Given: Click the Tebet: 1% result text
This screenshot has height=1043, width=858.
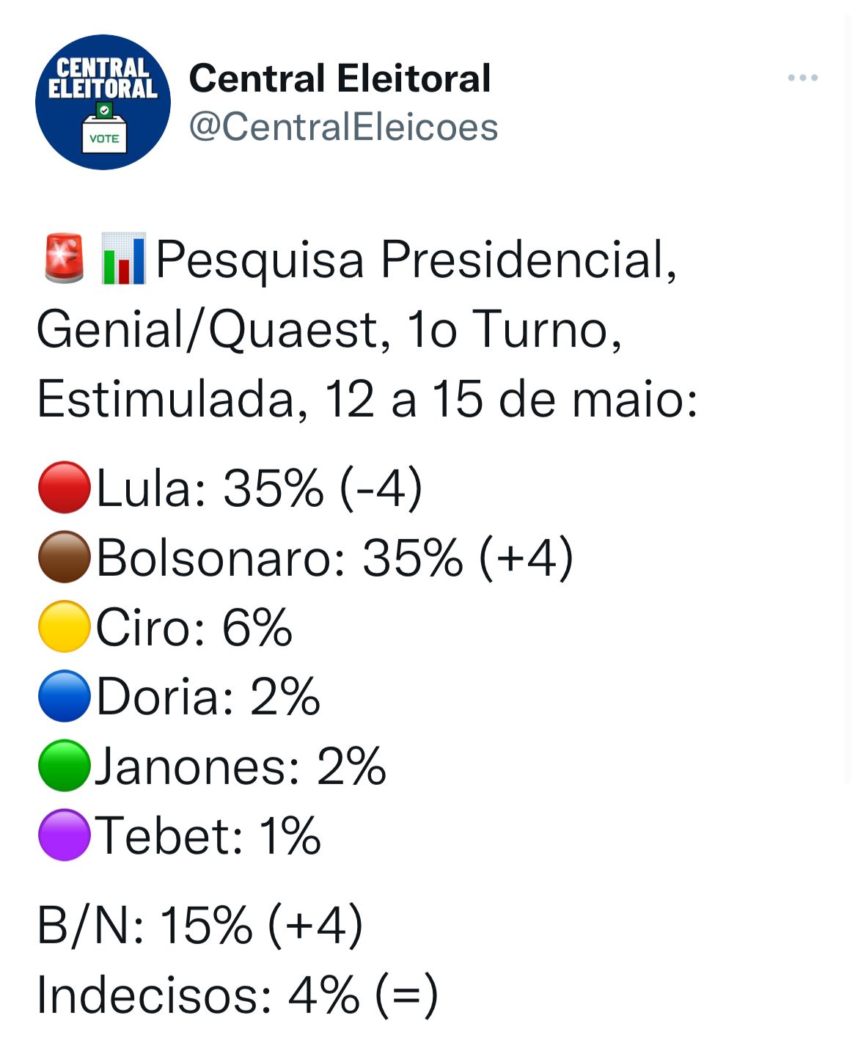Looking at the screenshot, I should pos(208,835).
